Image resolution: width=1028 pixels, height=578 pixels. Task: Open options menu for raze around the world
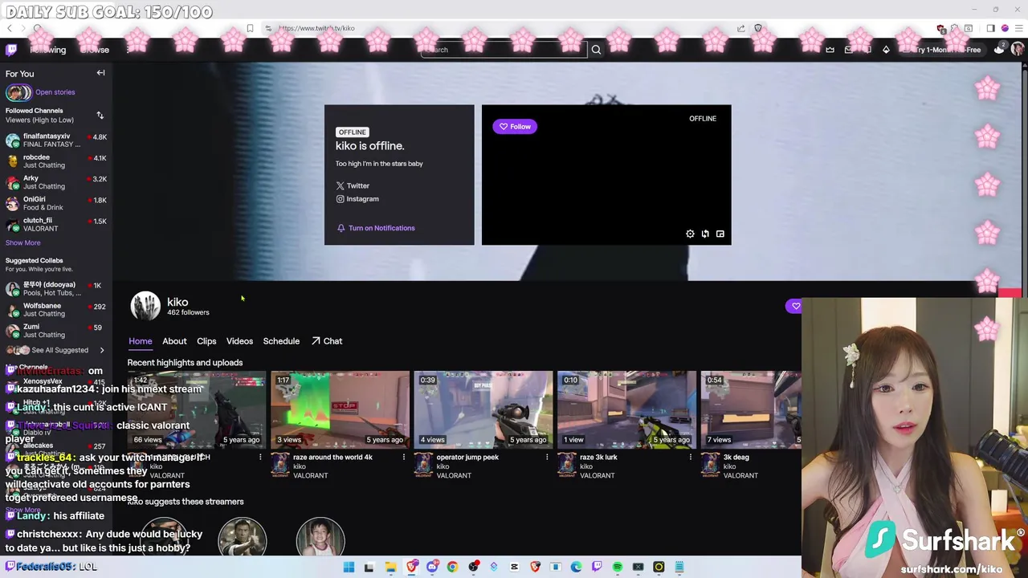(x=403, y=458)
